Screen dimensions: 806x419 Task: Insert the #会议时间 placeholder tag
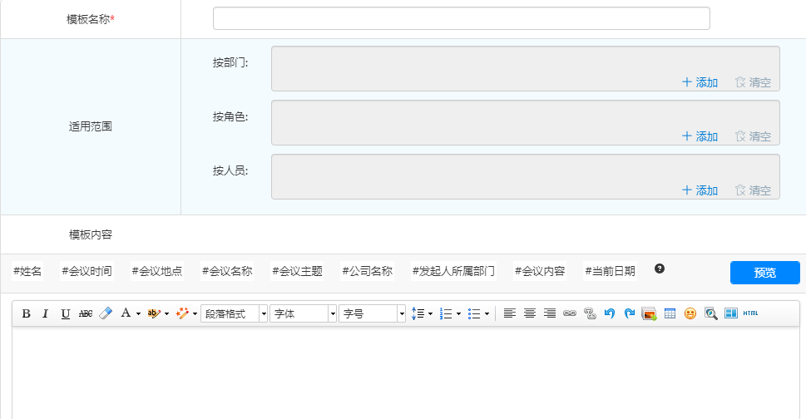87,271
